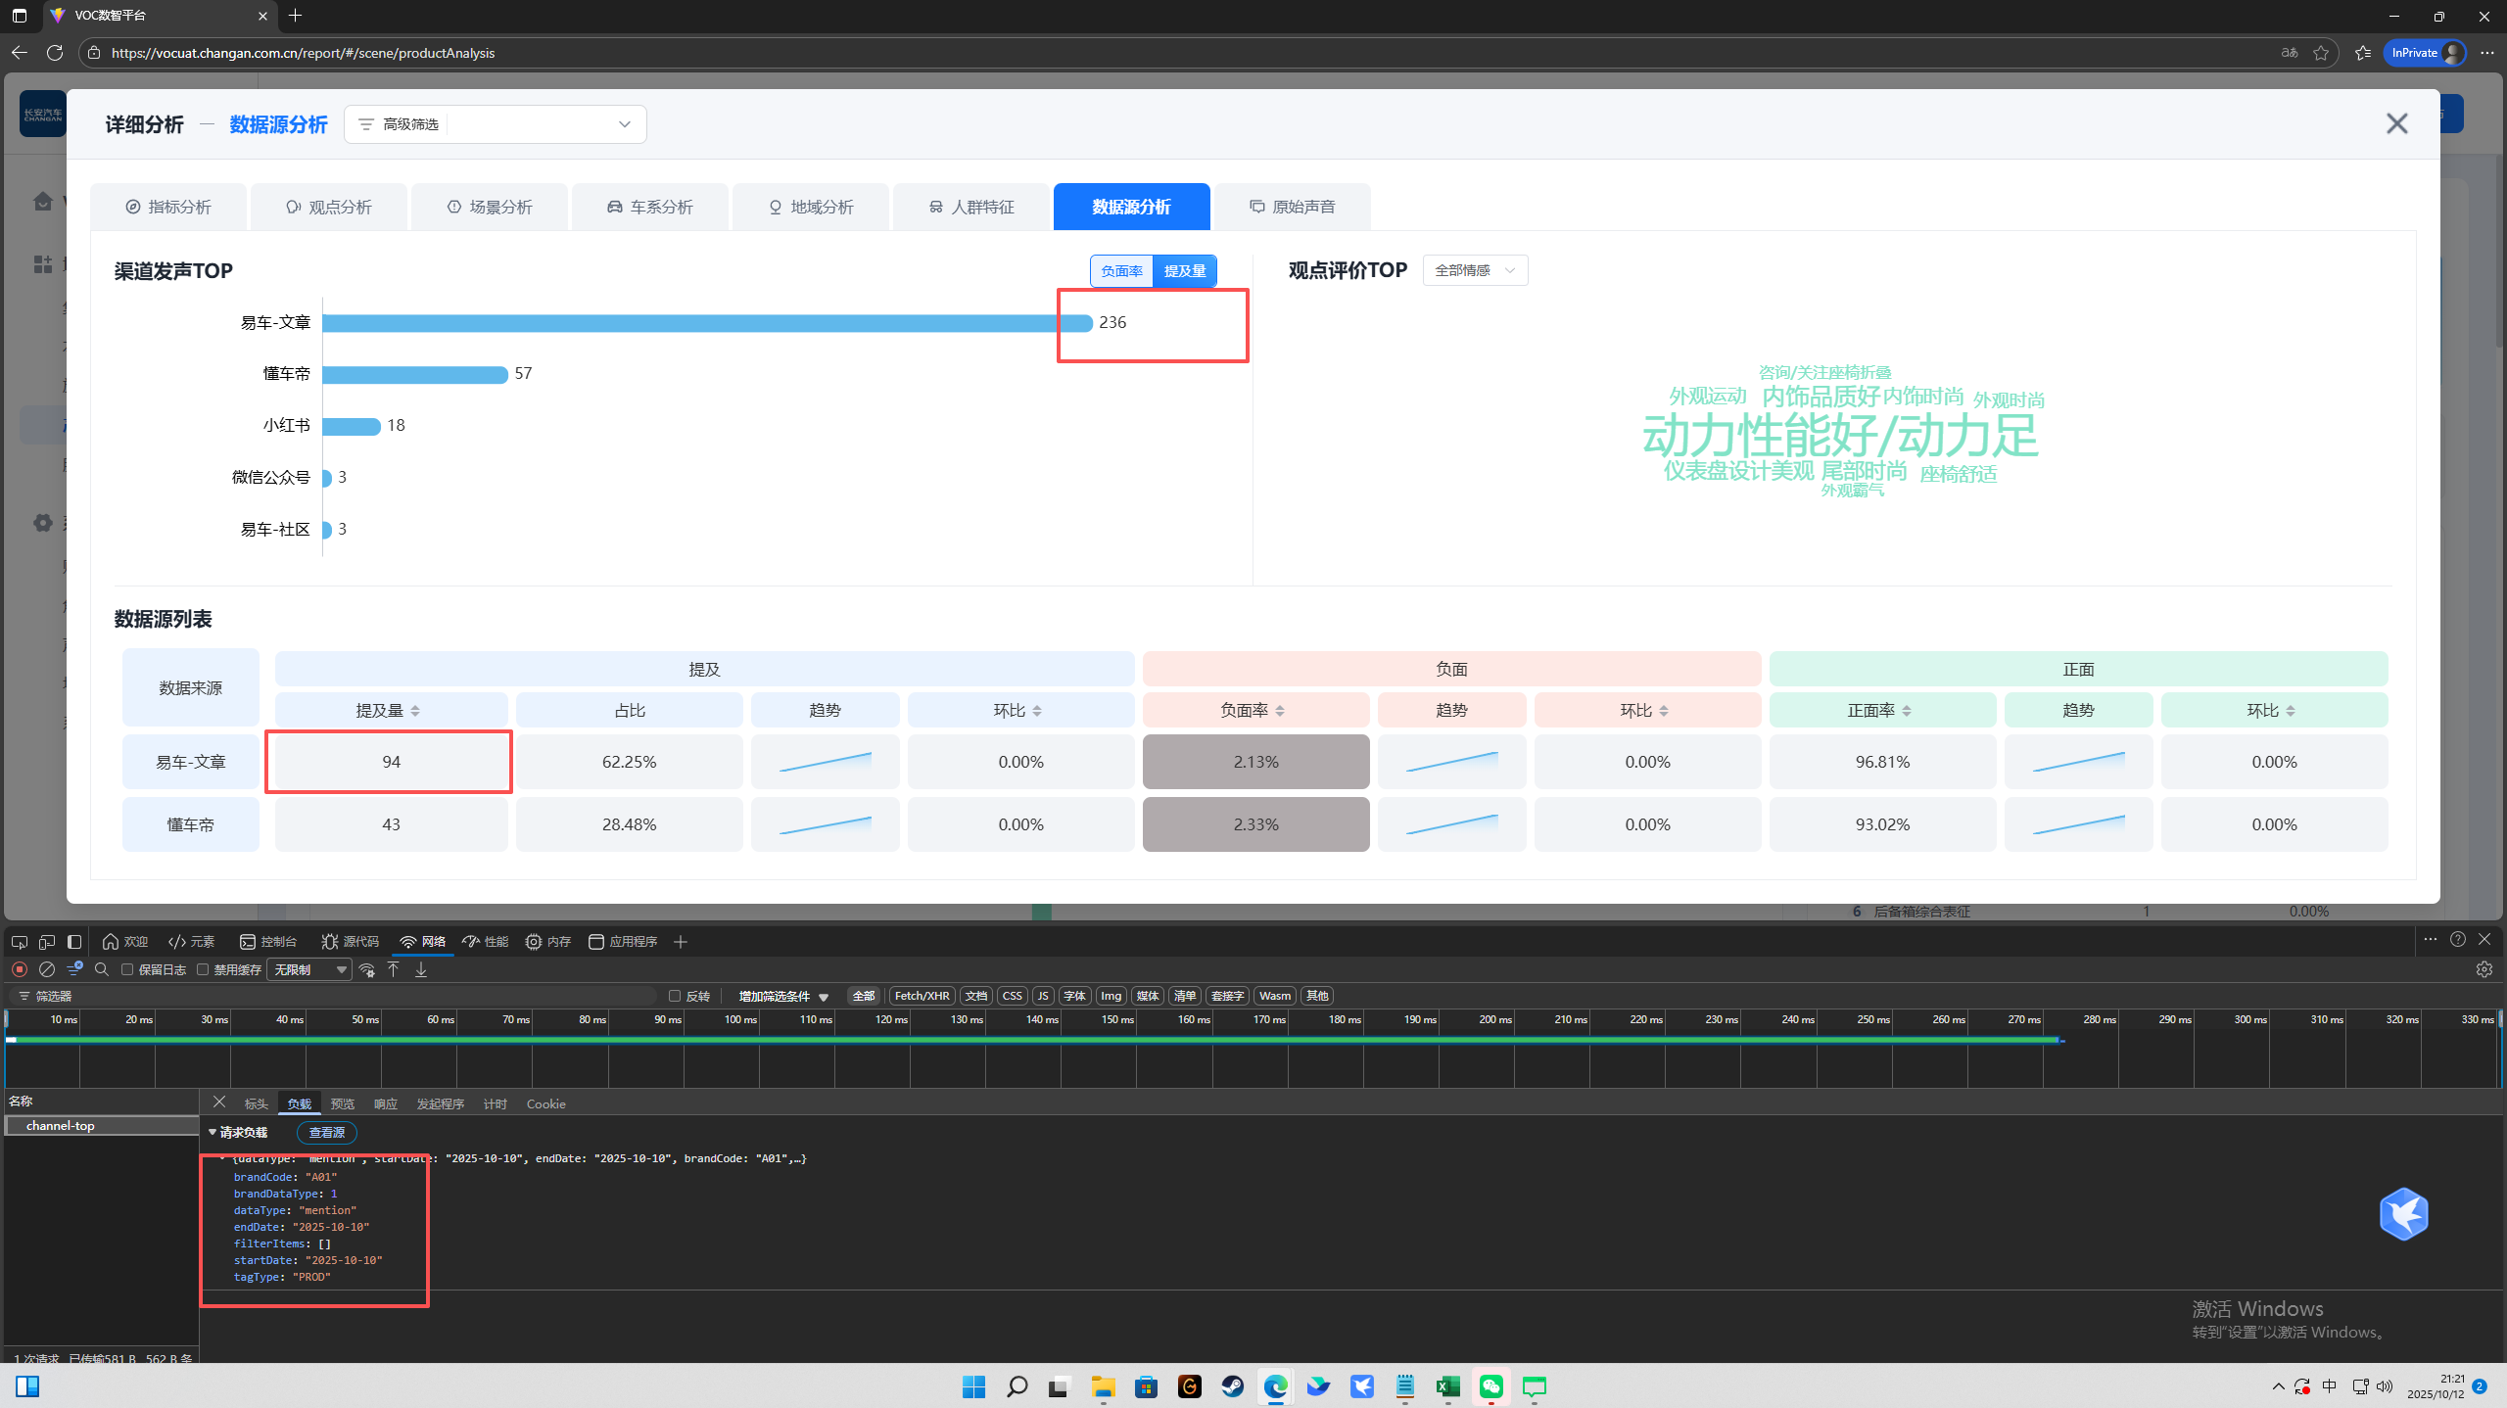Click the network search magnifier icon
The image size is (2507, 1408).
click(x=102, y=969)
